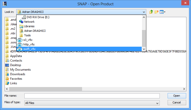Image resolution: width=191 pixels, height=110 pixels.
Task: Create a new folder with toolbar icon
Action: tap(156, 12)
